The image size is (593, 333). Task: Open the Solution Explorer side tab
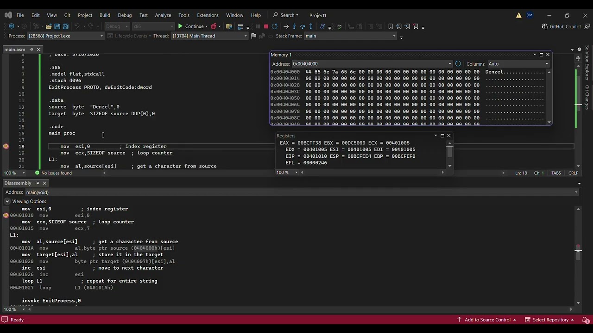587,63
